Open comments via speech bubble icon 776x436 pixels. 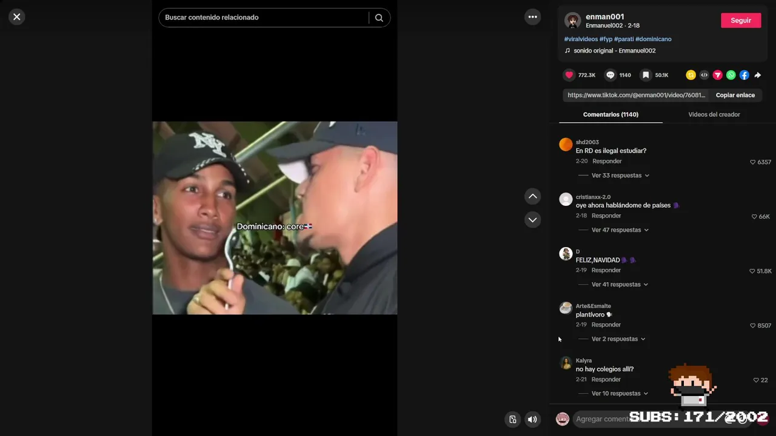click(x=610, y=75)
